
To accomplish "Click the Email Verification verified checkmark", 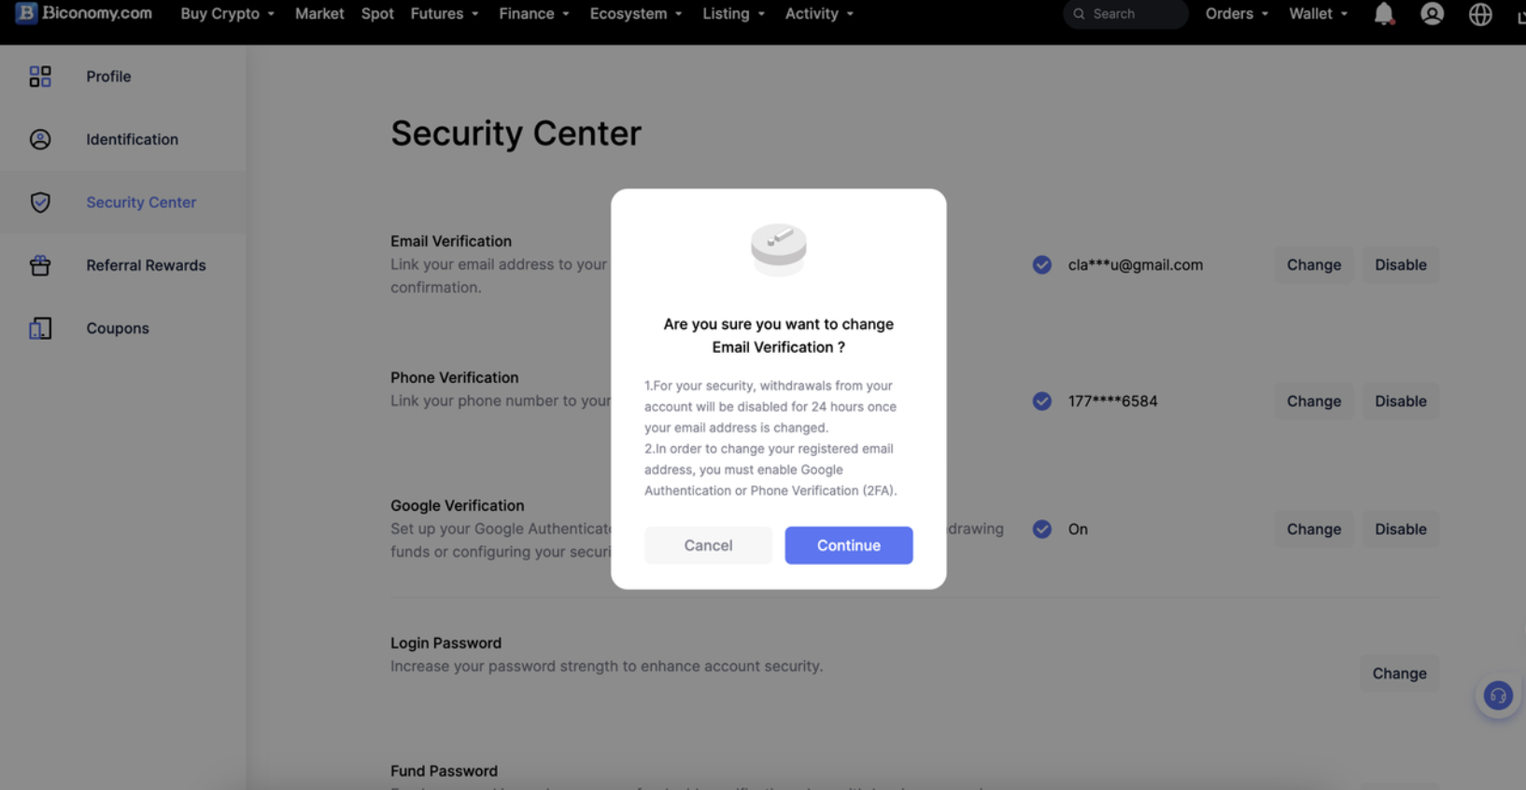I will pos(1042,265).
